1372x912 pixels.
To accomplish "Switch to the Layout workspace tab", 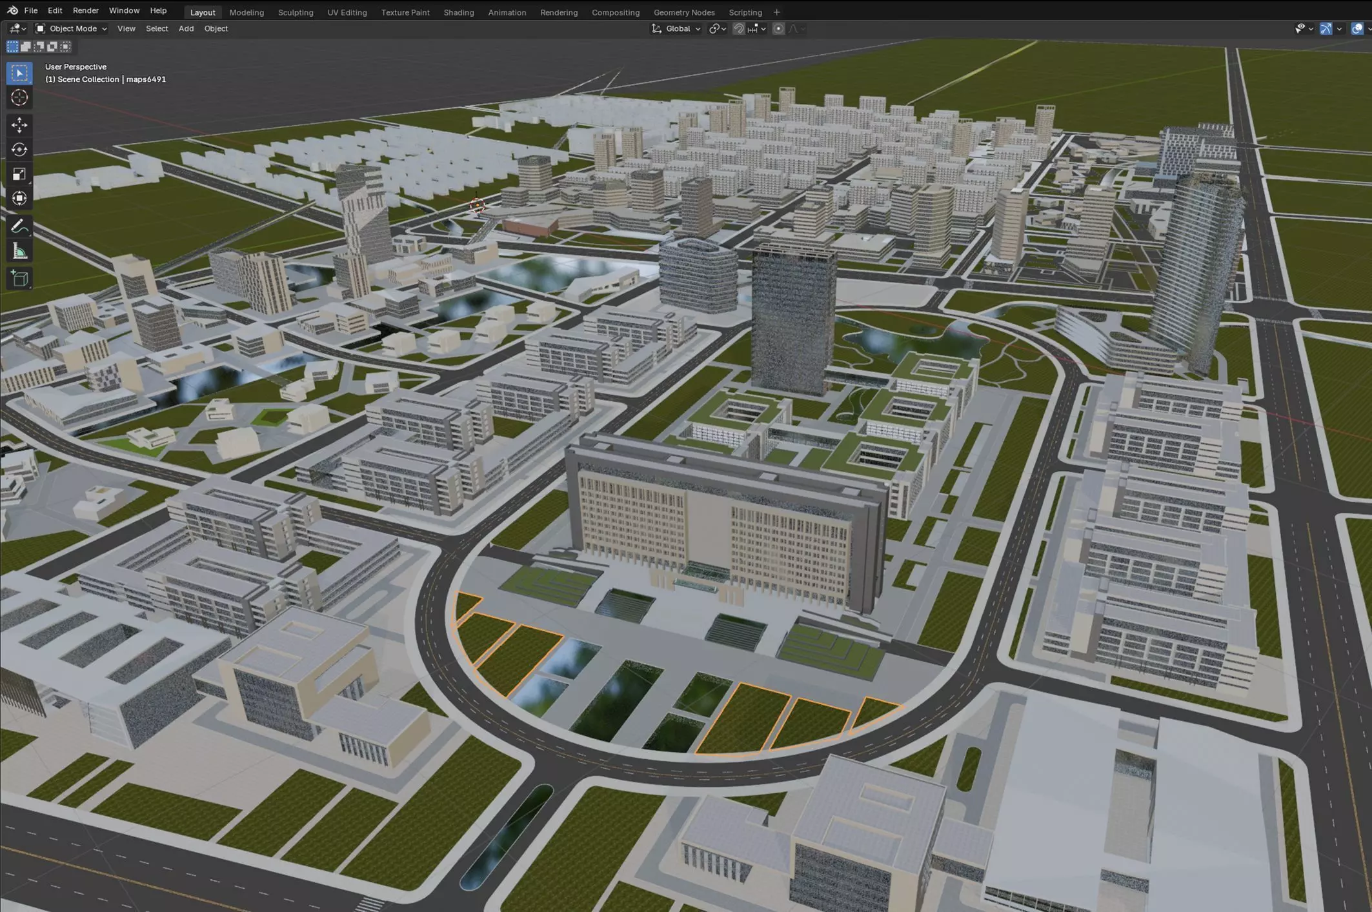I will (x=203, y=12).
